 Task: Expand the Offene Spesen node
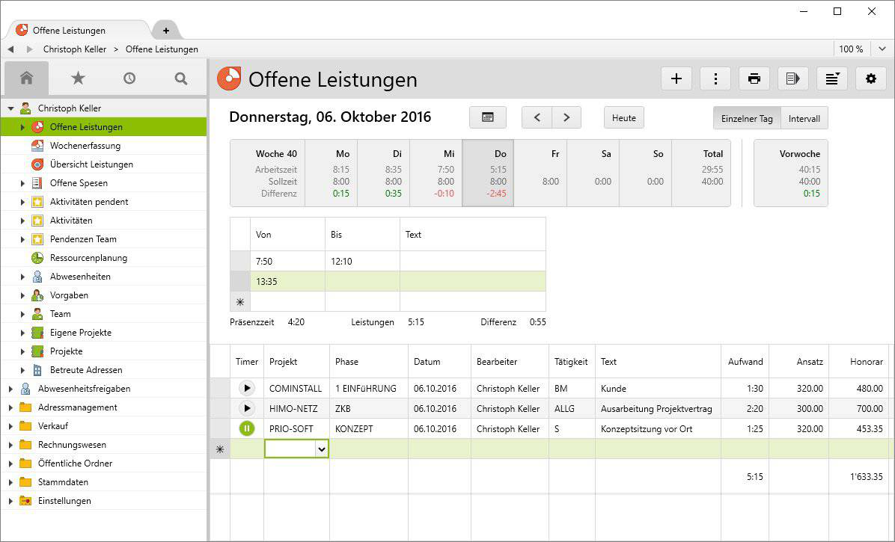23,183
